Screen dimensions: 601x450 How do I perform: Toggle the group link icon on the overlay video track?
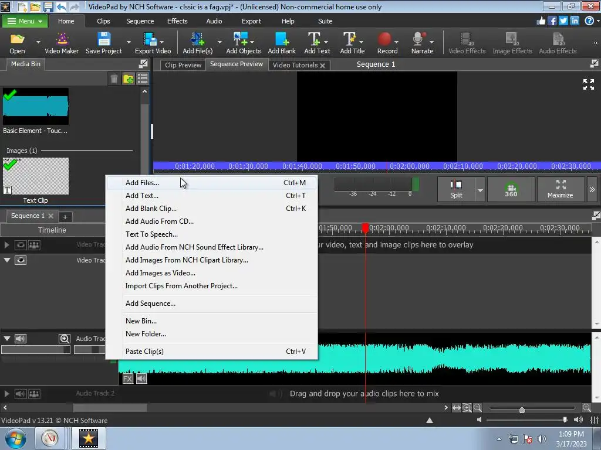pos(34,245)
